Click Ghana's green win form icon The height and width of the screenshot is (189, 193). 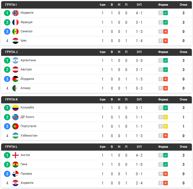pyautogui.click(x=166, y=164)
